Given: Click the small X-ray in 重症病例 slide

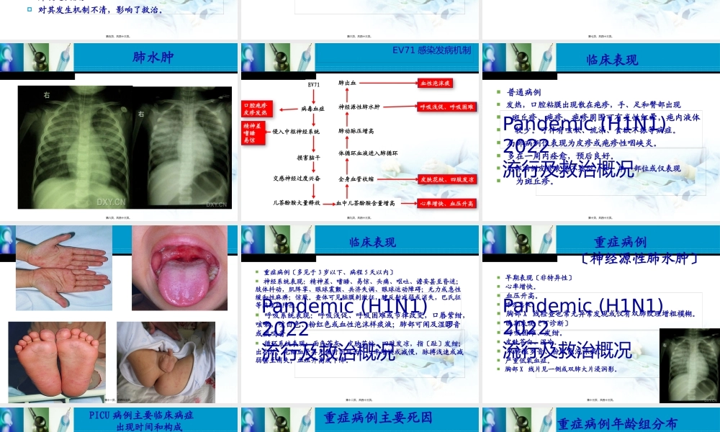Looking at the screenshot, I should click(689, 366).
